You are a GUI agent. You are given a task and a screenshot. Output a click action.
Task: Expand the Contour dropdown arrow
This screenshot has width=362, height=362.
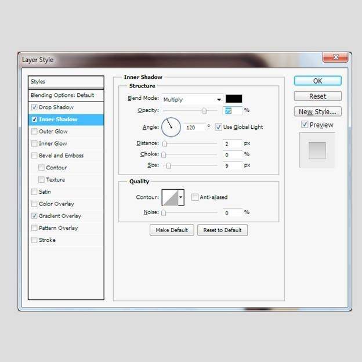tap(181, 197)
